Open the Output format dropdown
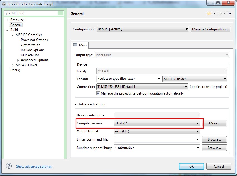 157,131
